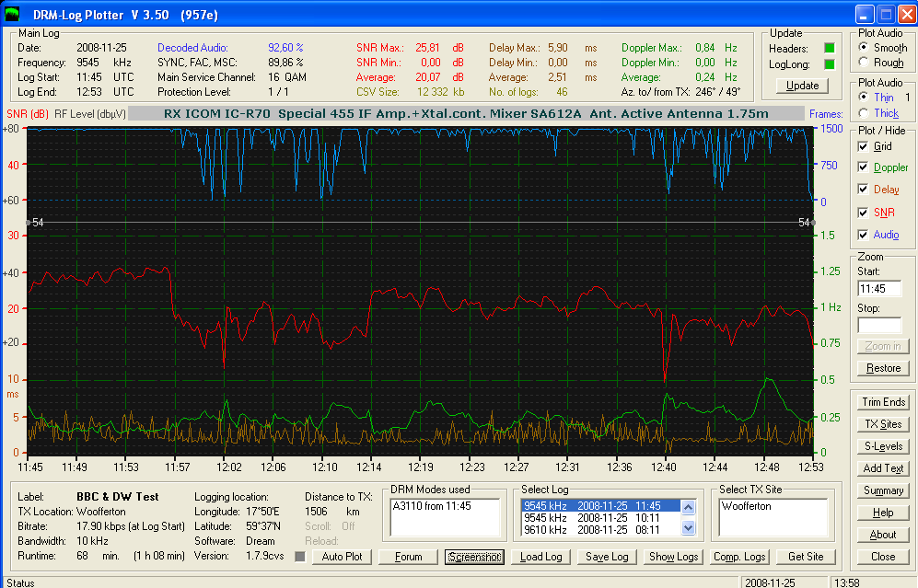
Task: Click the Update button
Action: coord(802,86)
